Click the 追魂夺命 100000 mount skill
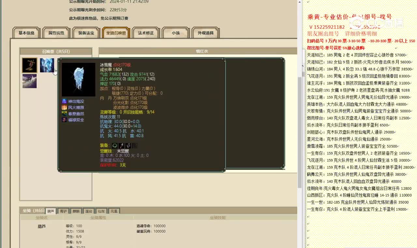Image resolution: width=417 pixels, height=248 pixels. click(151, 226)
